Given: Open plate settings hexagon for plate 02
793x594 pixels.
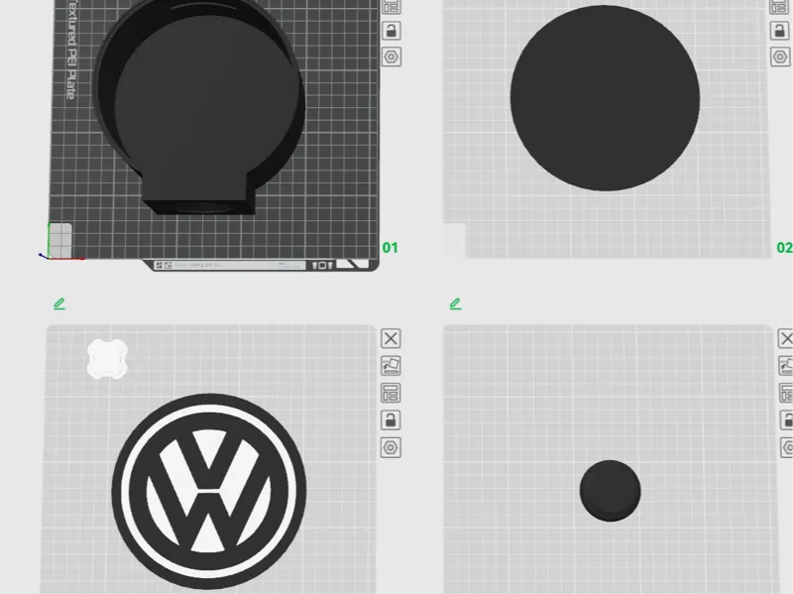Looking at the screenshot, I should coord(780,57).
